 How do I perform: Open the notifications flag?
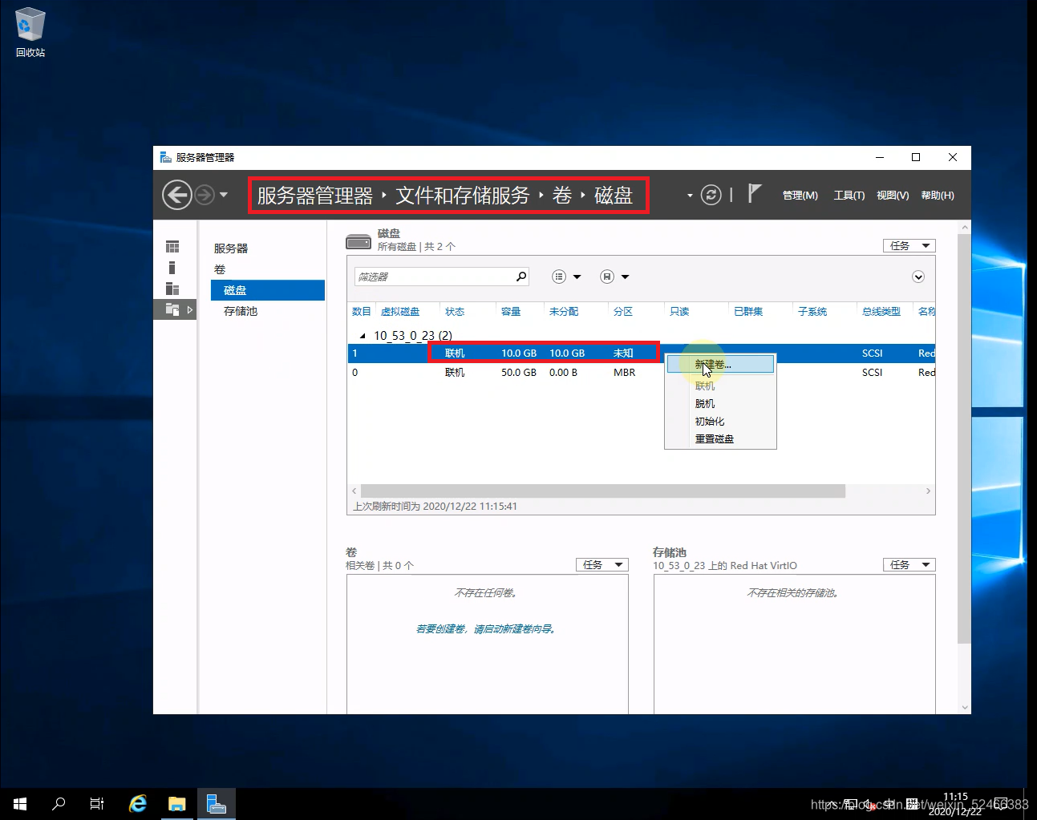click(x=754, y=194)
